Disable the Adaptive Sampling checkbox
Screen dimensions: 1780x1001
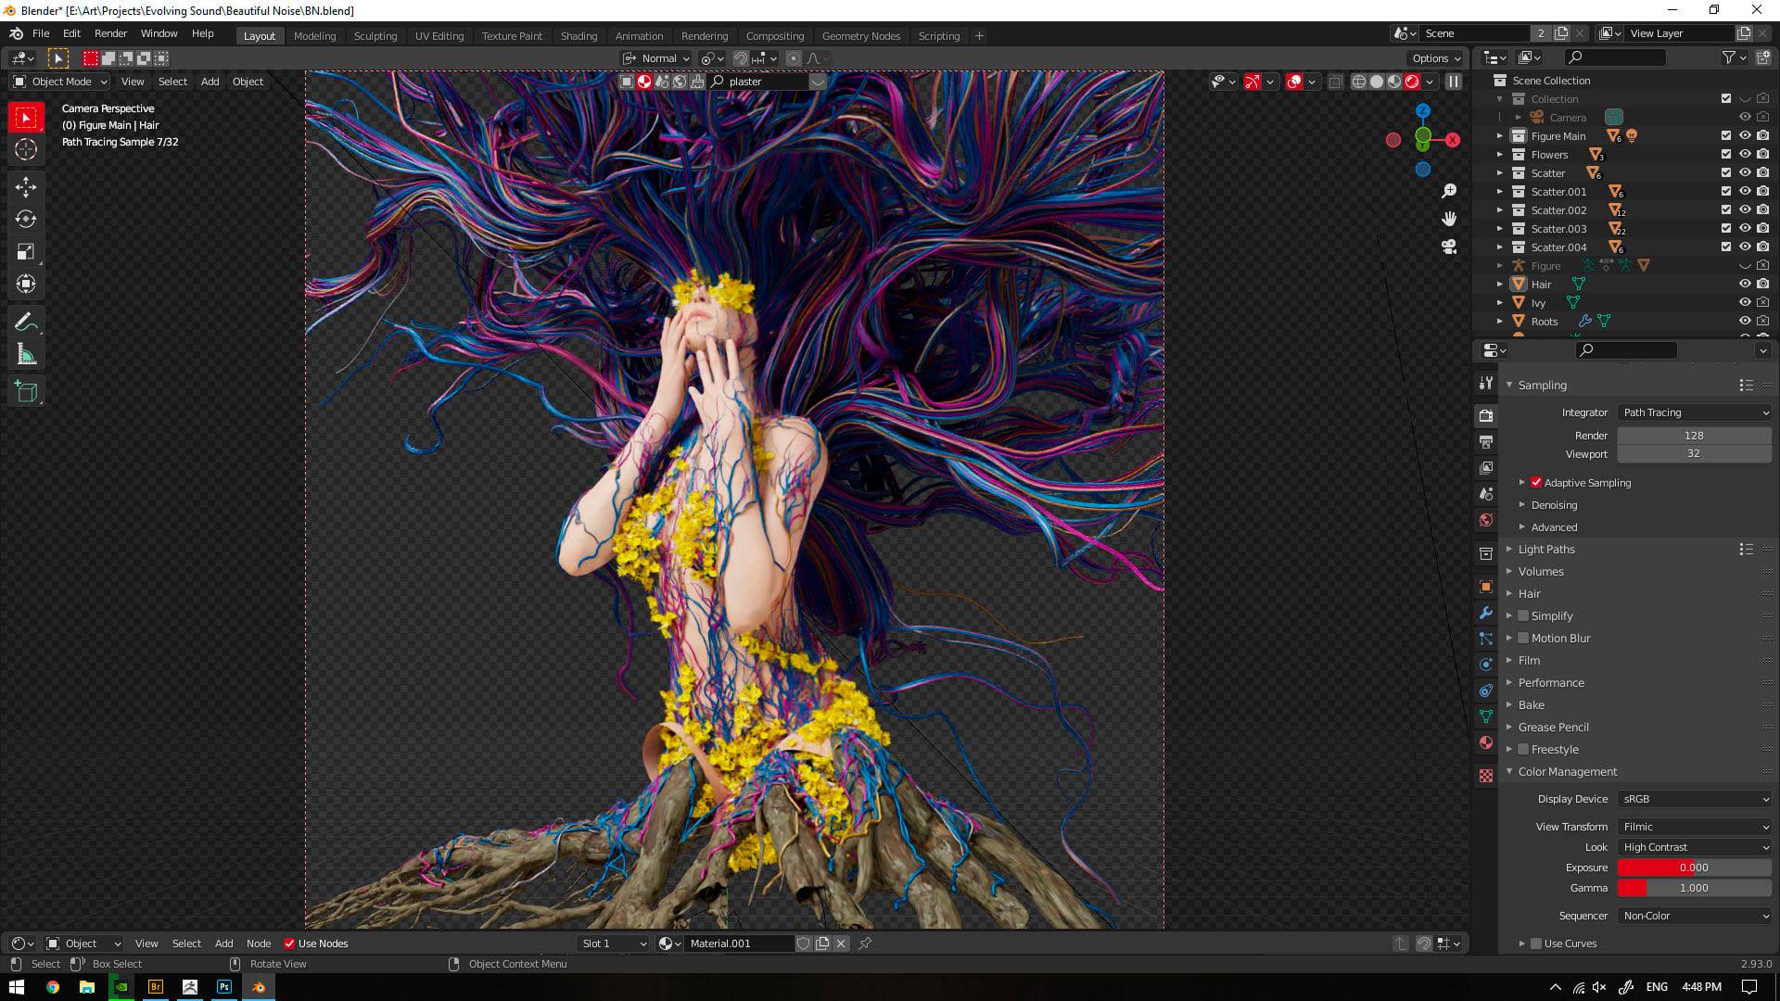coord(1536,483)
